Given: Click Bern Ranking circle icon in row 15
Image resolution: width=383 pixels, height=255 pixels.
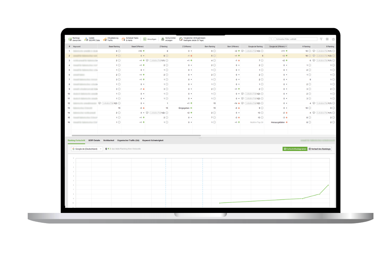Looking at the screenshot, I should click(214, 118).
